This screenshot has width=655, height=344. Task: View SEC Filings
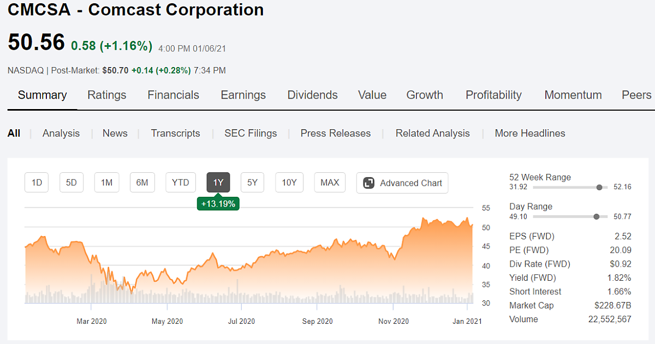[x=251, y=133]
